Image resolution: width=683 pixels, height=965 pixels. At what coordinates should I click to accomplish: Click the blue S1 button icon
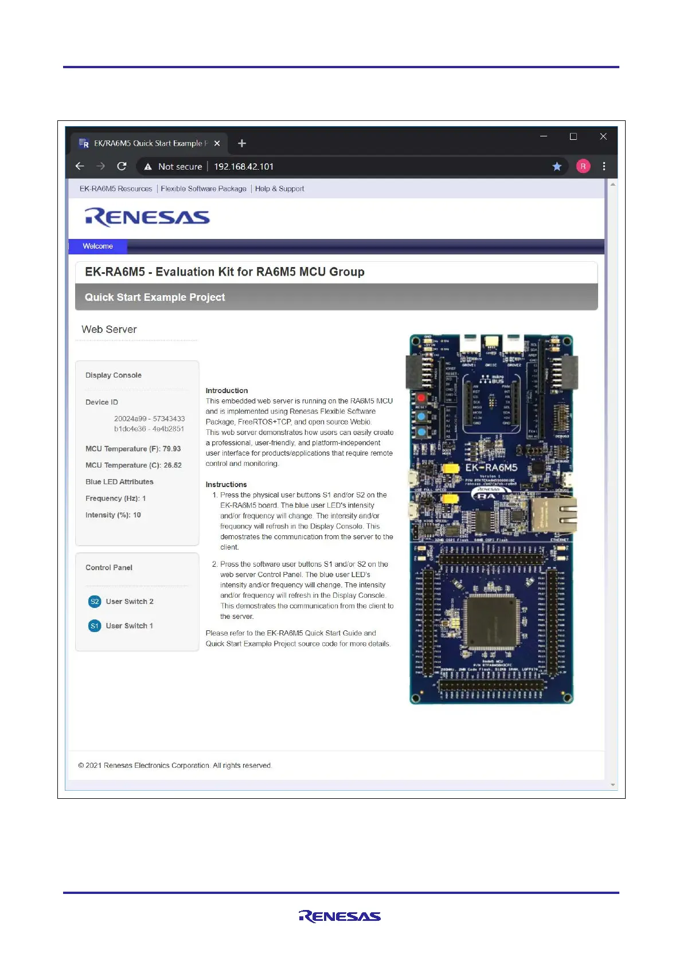95,626
